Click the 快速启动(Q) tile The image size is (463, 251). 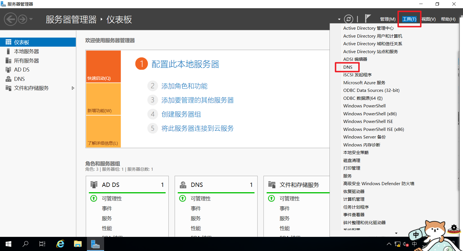tap(103, 66)
